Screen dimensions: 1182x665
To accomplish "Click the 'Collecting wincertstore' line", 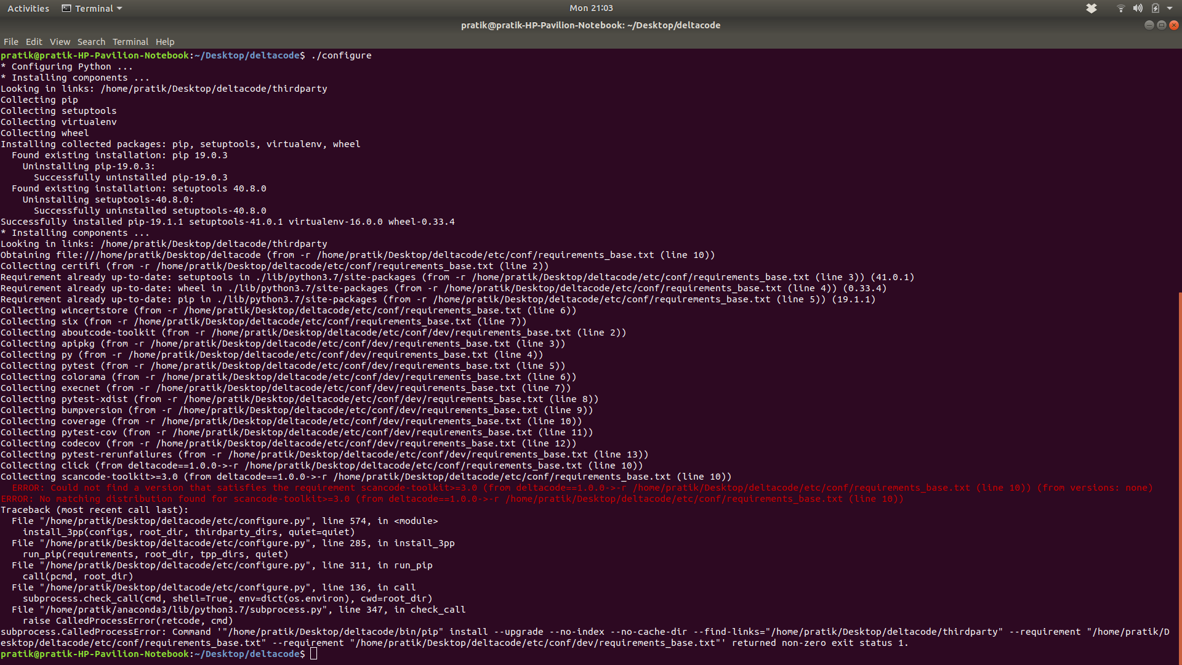I will click(x=289, y=310).
